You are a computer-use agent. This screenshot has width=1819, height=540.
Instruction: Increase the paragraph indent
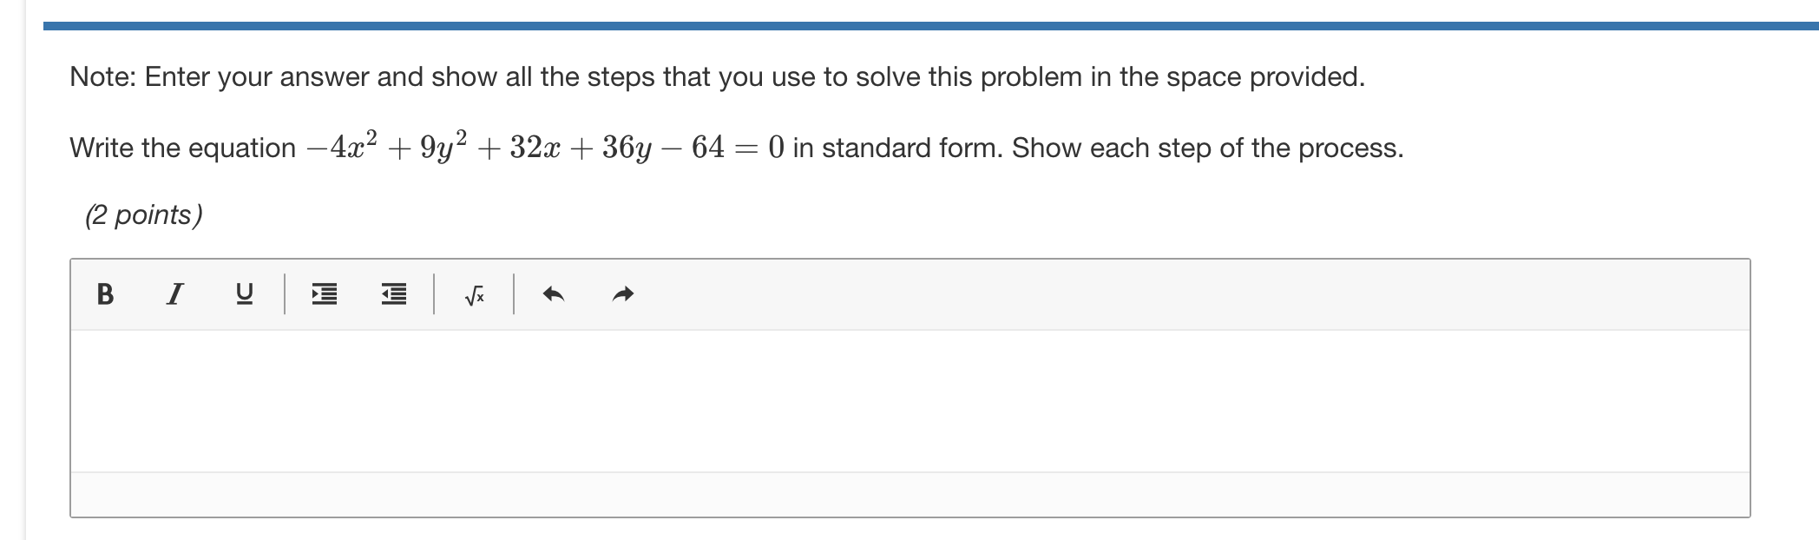[323, 295]
